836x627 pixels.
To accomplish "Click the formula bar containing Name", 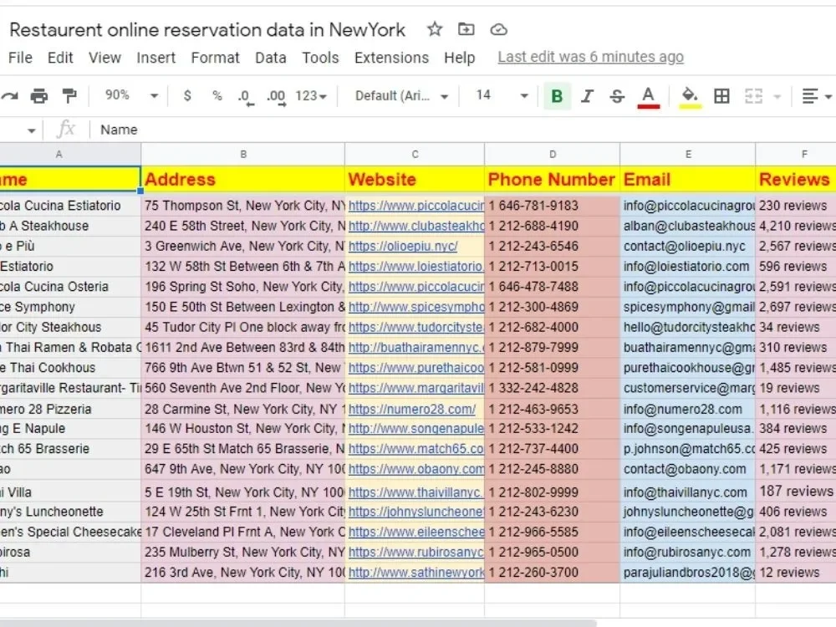I will (464, 130).
